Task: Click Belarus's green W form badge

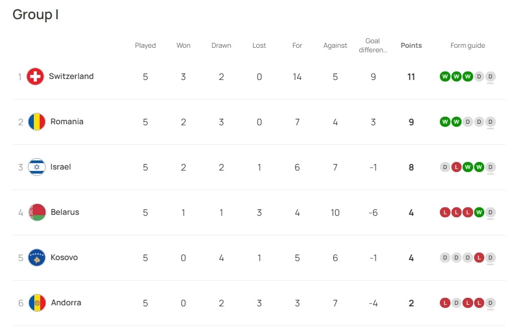Action: coord(479,212)
